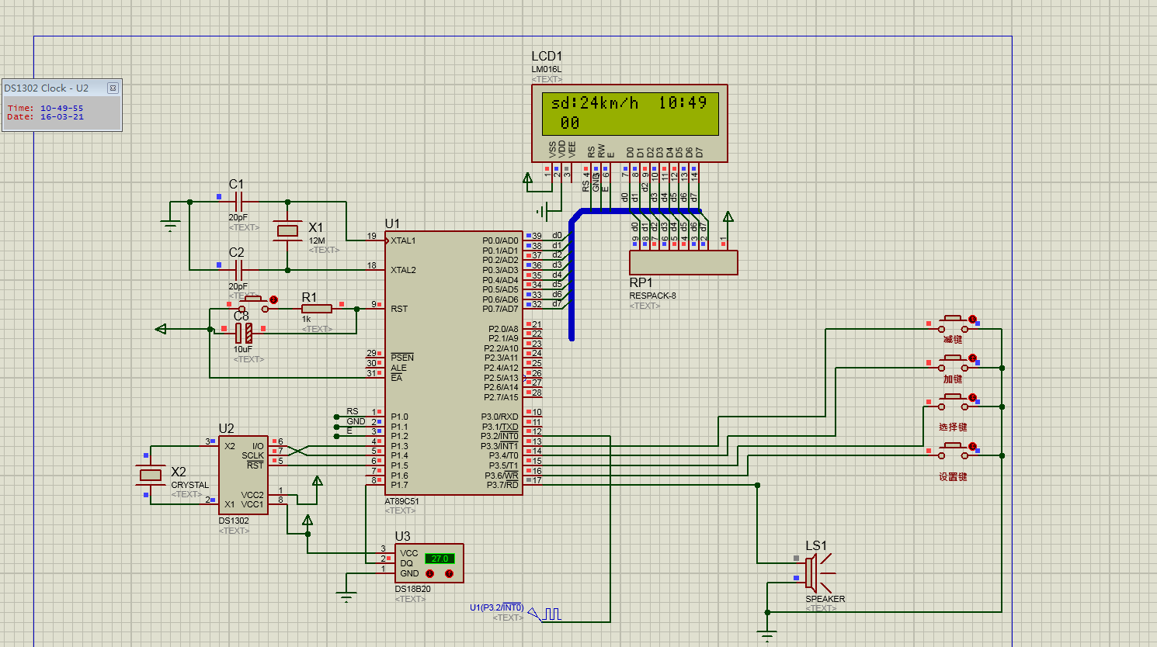Click the DS18B20 temperature decrease arrow

click(x=429, y=574)
